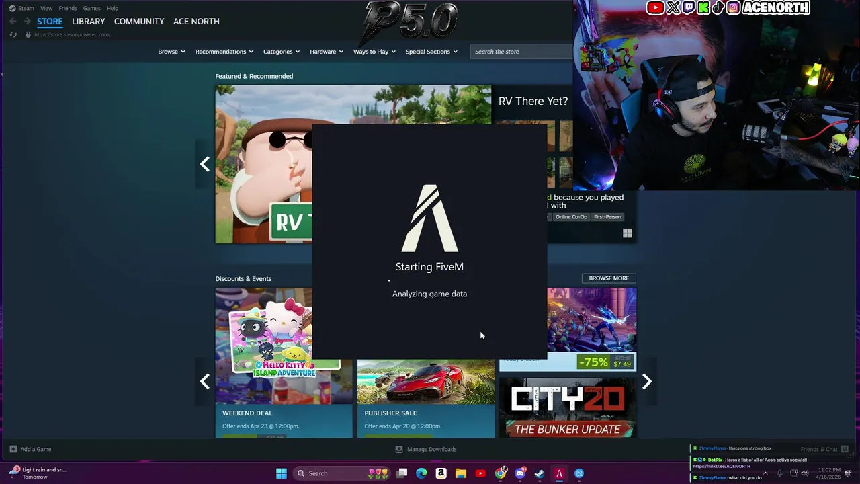
Task: Expand the Hardware dropdown
Action: point(327,52)
